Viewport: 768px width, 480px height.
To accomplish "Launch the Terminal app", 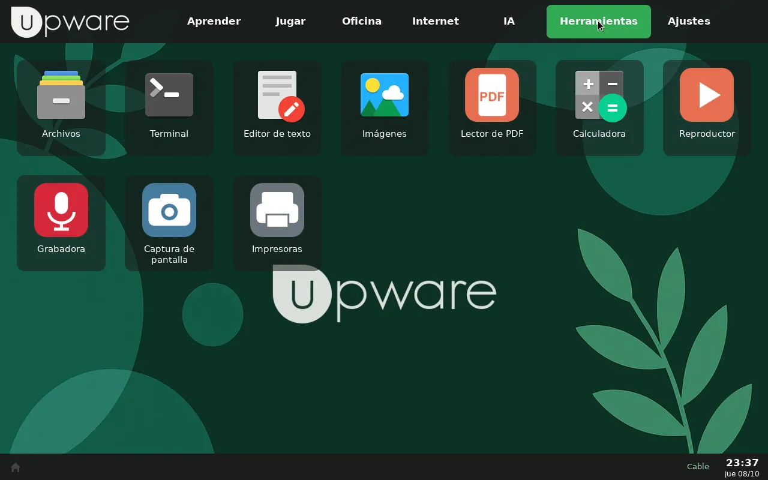I will click(169, 108).
